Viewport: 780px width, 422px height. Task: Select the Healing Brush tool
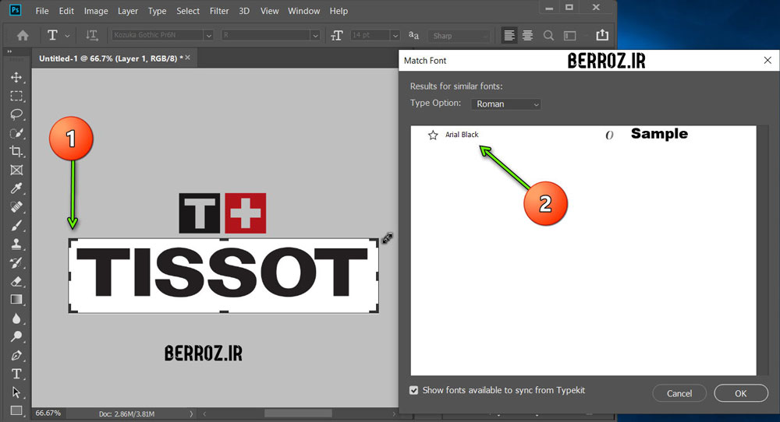tap(16, 207)
